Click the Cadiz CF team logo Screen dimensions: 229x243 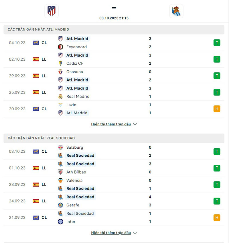(60, 63)
